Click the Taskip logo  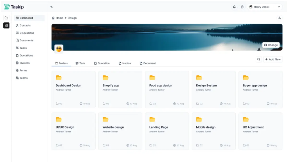point(14,7)
